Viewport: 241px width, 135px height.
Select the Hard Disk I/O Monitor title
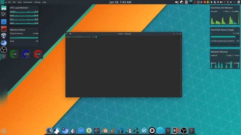coord(222,7)
